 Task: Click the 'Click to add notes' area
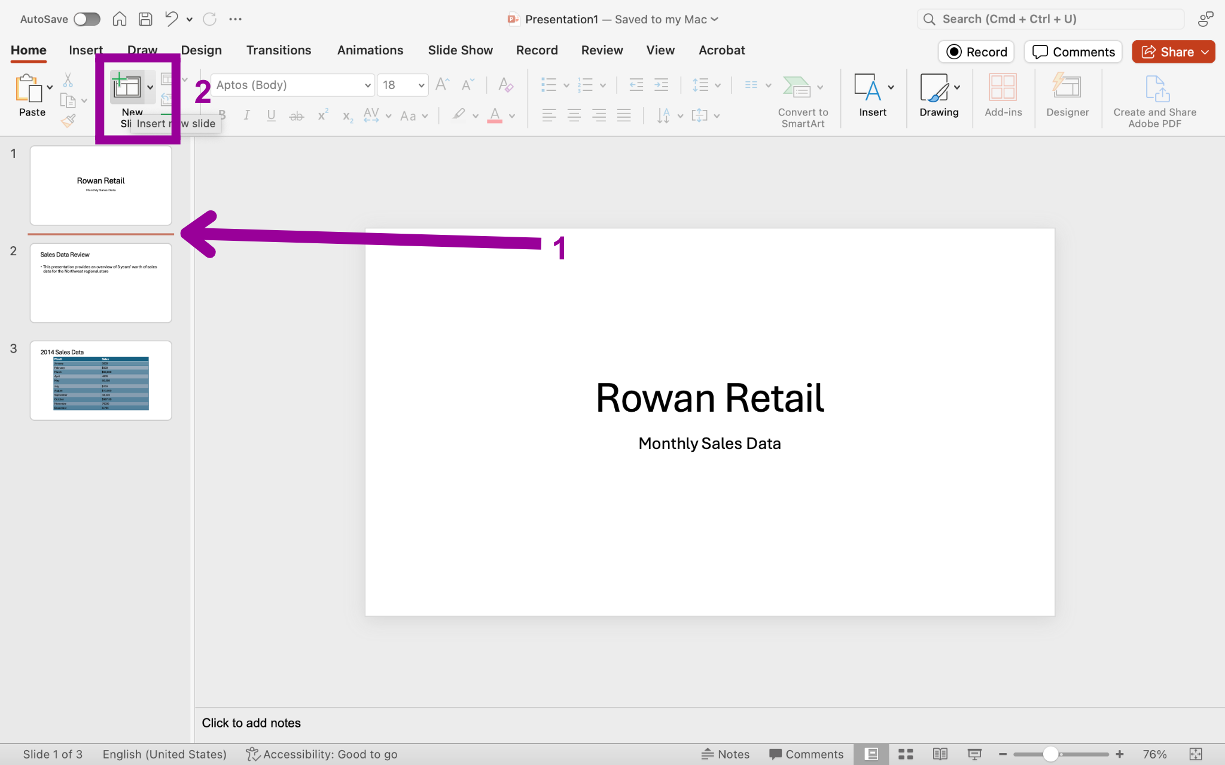(251, 723)
